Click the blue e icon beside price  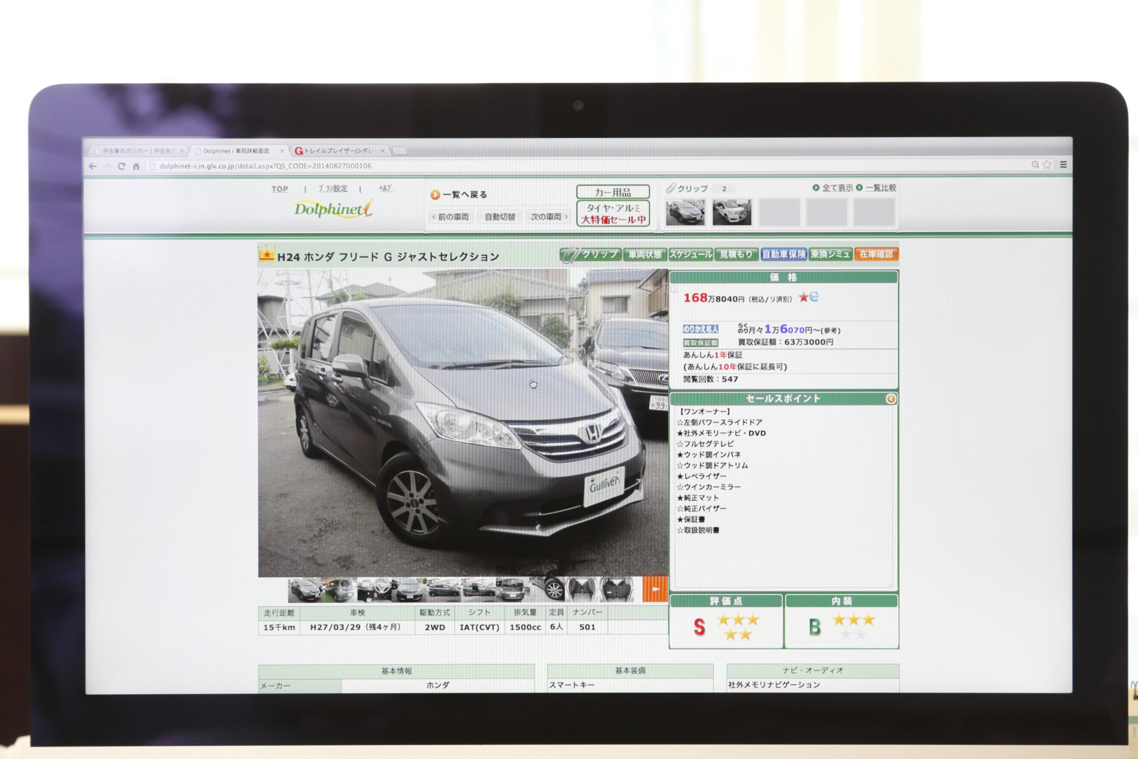814,297
